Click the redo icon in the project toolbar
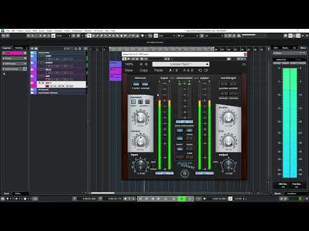Image resolution: width=309 pixels, height=231 pixels. point(7,36)
